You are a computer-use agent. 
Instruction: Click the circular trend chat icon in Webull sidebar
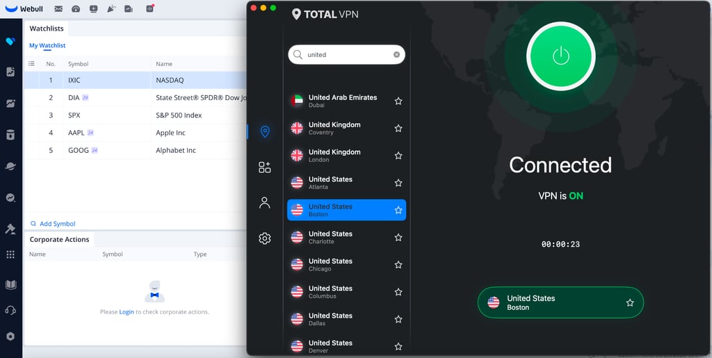coord(10,198)
